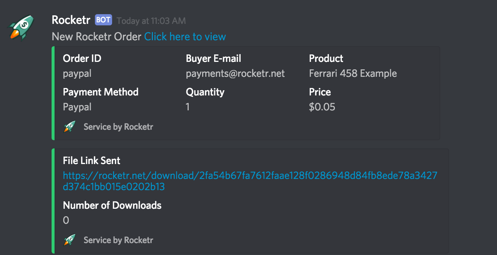This screenshot has width=497, height=255.
Task: Click the rocket icon in first embed footer
Action: coord(70,127)
